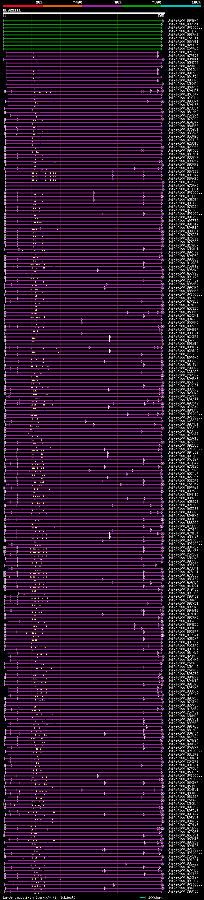Click the purple ~60% identity legend bar

(x=102, y=6)
